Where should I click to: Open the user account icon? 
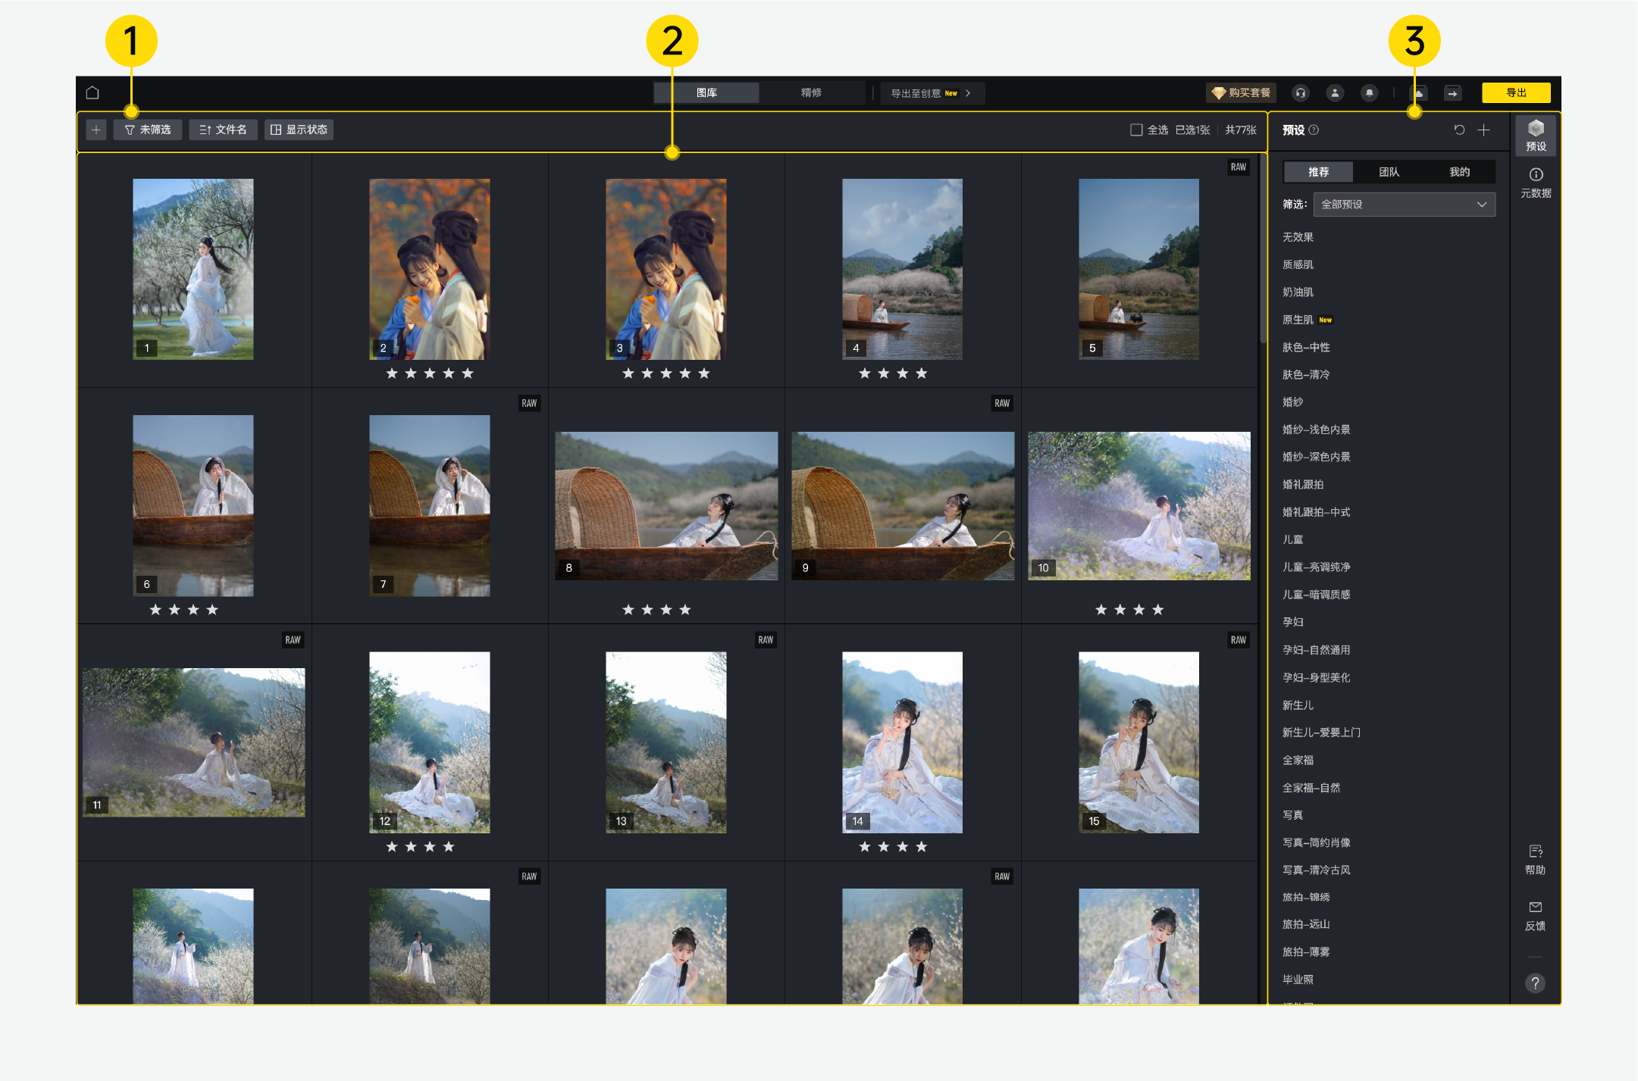(x=1335, y=92)
